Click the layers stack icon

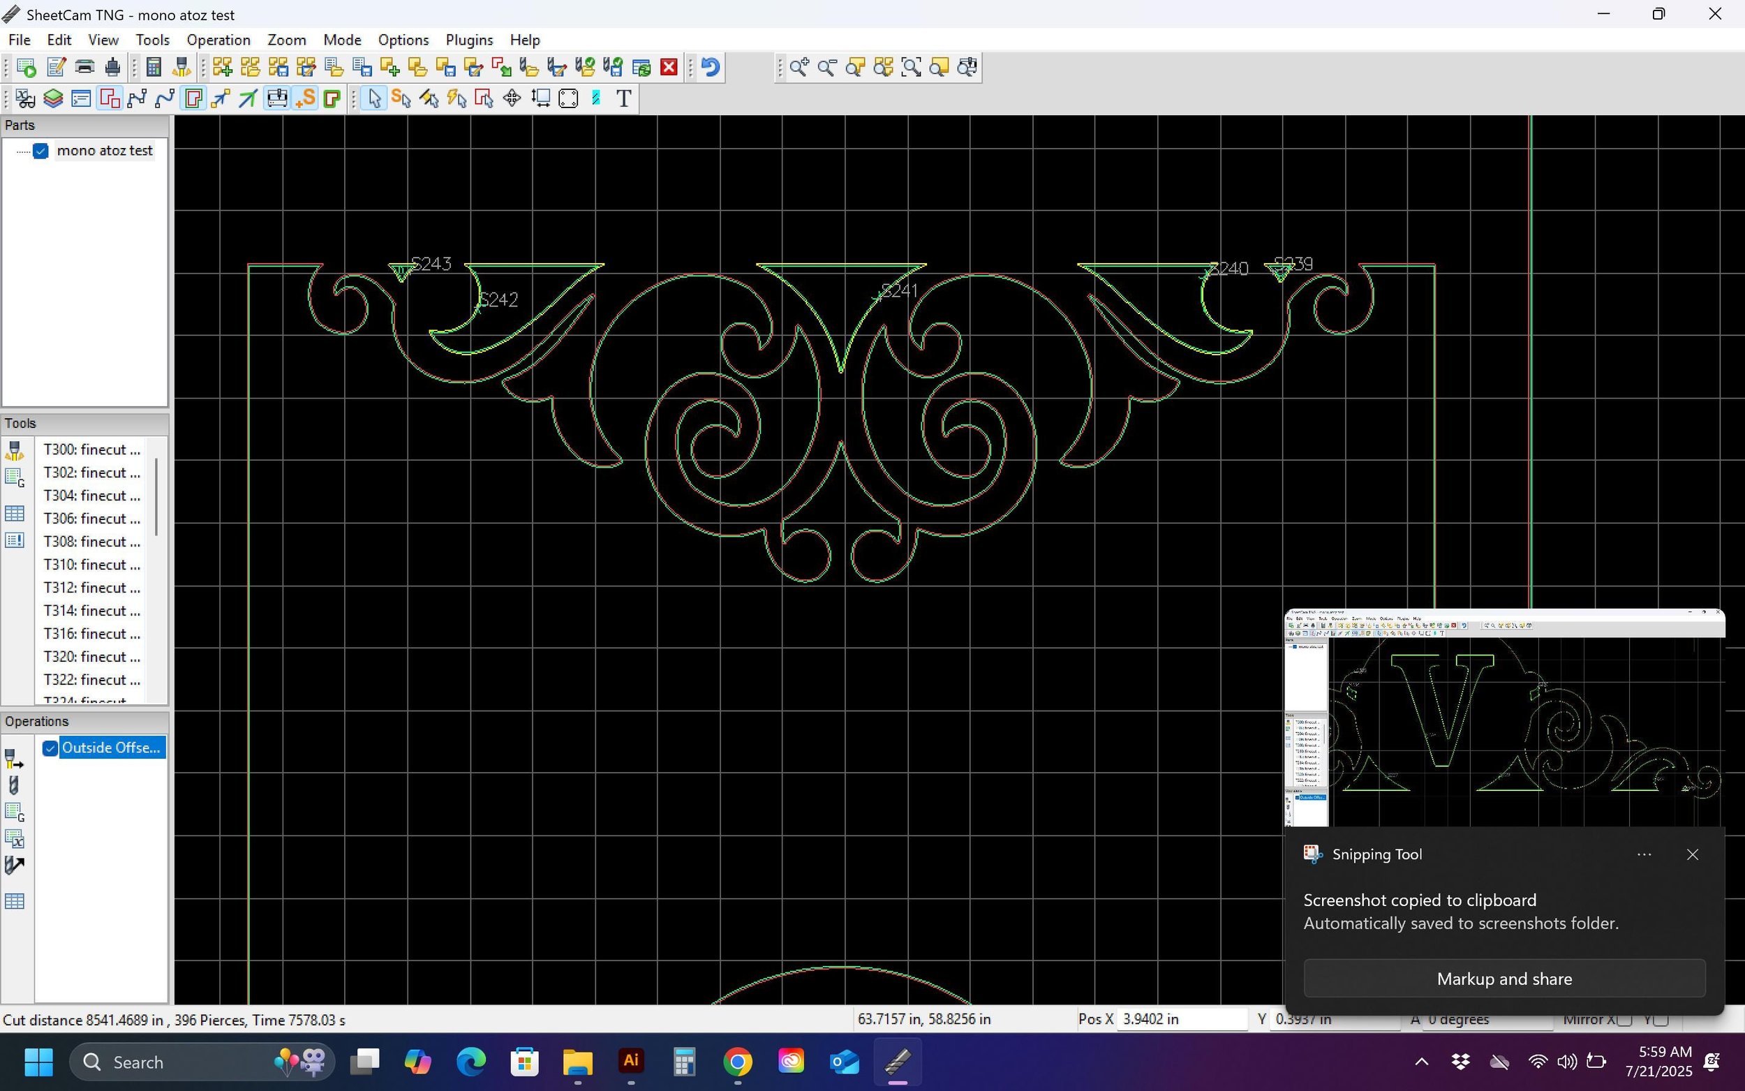coord(52,98)
